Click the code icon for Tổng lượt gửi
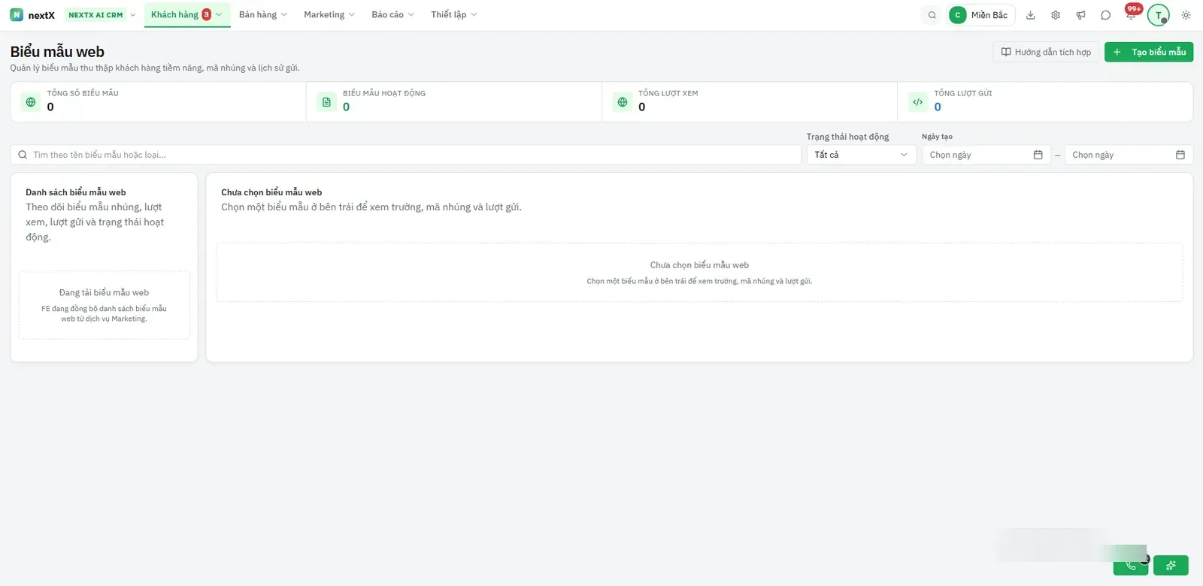This screenshot has height=586, width=1203. pos(918,102)
